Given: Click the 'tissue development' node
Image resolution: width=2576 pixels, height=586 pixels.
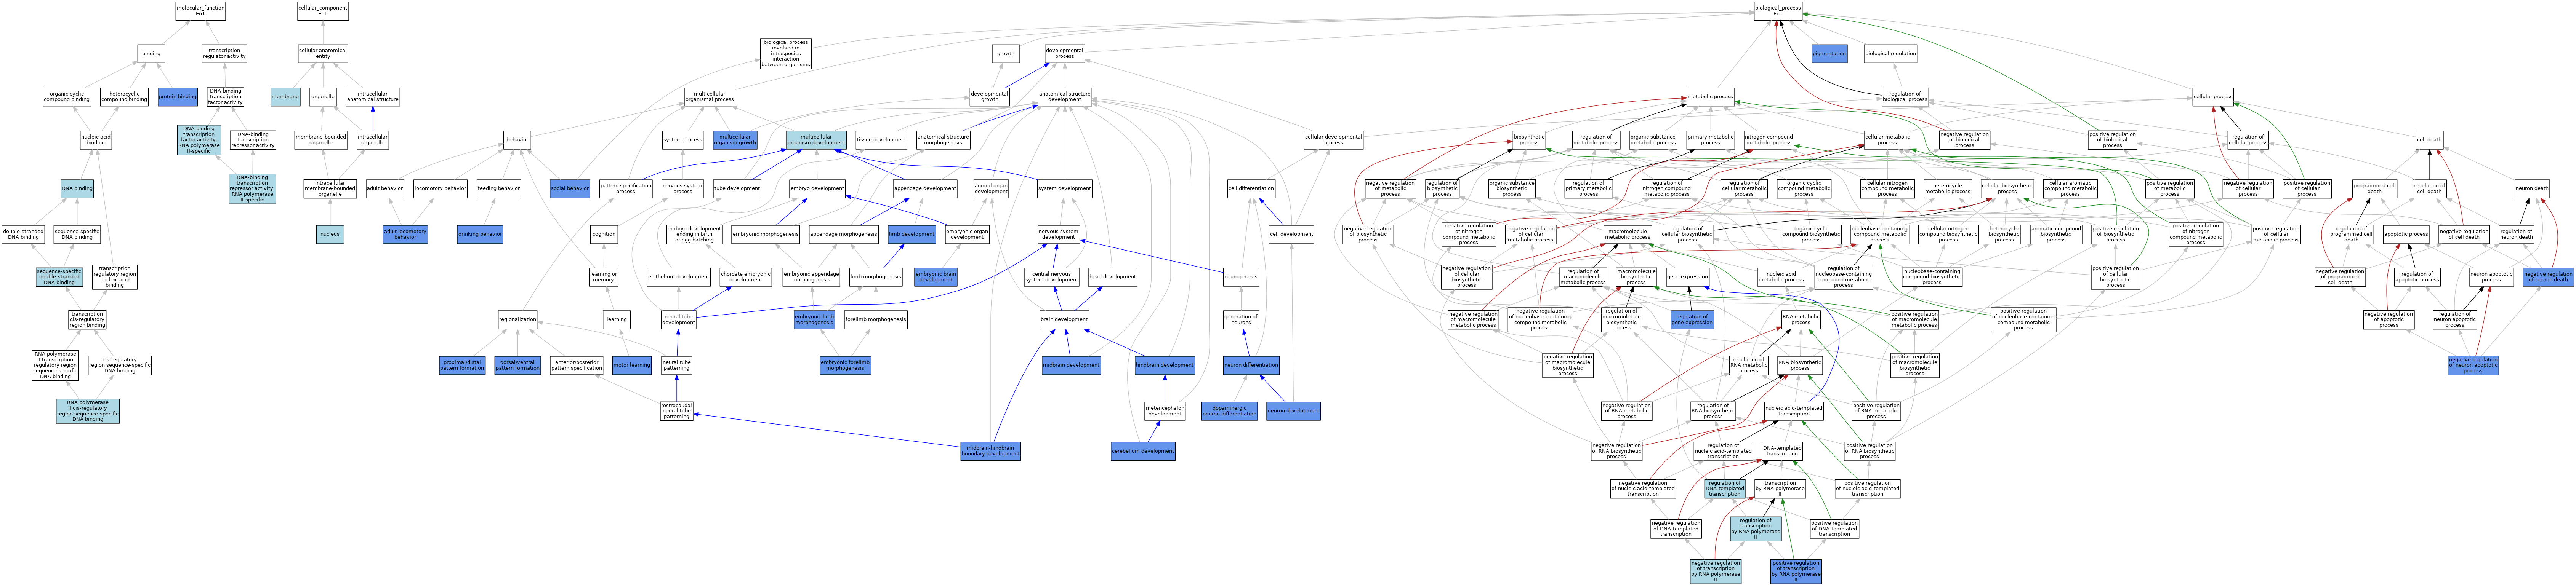Looking at the screenshot, I should pyautogui.click(x=881, y=140).
